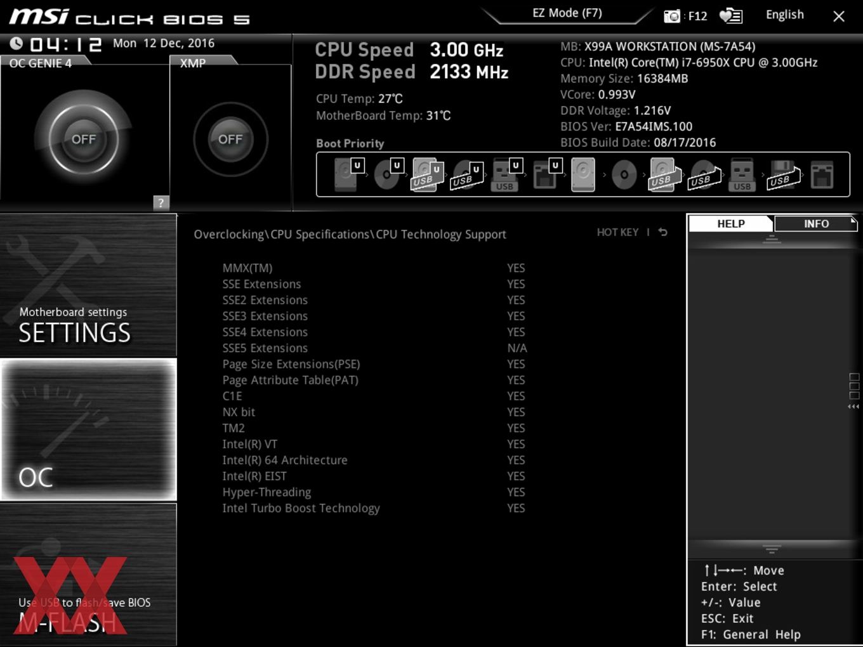
Task: Select the UEFI network boot device icon
Action: [x=546, y=174]
